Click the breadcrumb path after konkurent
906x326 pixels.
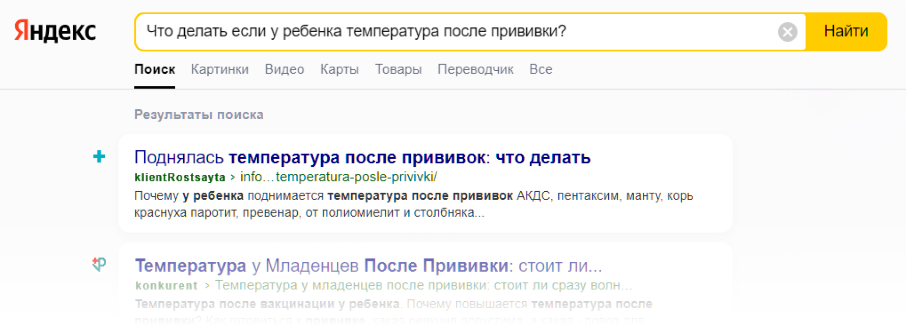click(x=423, y=285)
